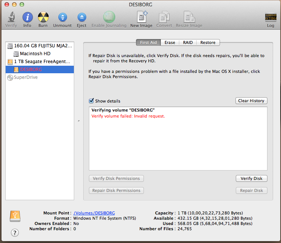The height and width of the screenshot is (243, 281).
Task: Click 'Verifying volume "DESIBORG"' log line
Action: point(123,110)
